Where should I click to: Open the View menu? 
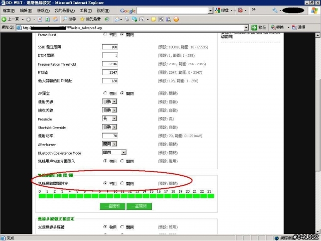(44, 11)
